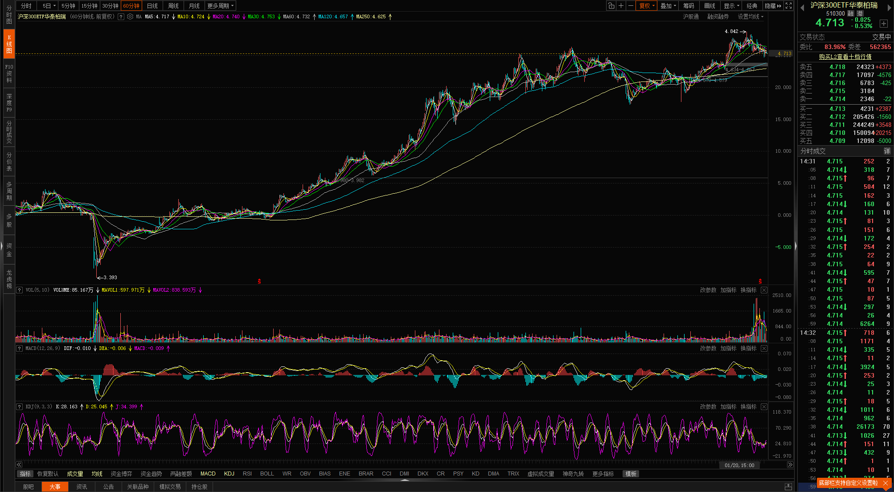Image resolution: width=894 pixels, height=492 pixels.
Task: Zoom out chart with minus icon
Action: click(x=631, y=6)
